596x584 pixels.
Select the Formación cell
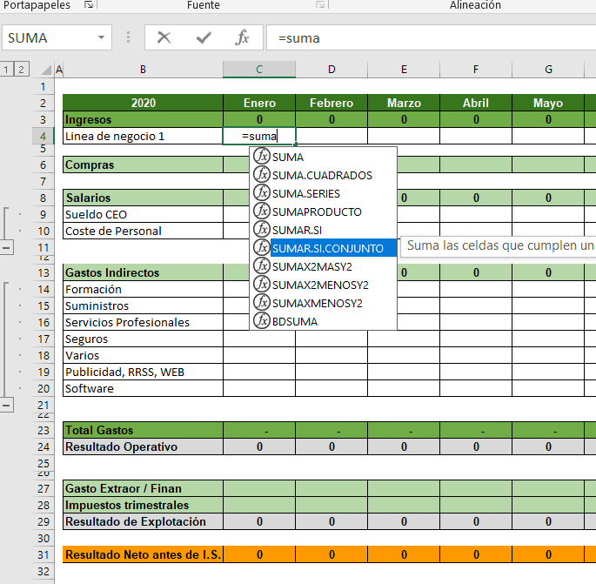(x=143, y=289)
